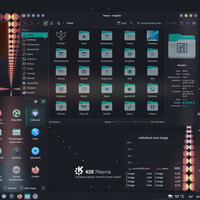Screen dimensions: 200x200
Task: Select the Arch folder
Action: (x=84, y=37)
